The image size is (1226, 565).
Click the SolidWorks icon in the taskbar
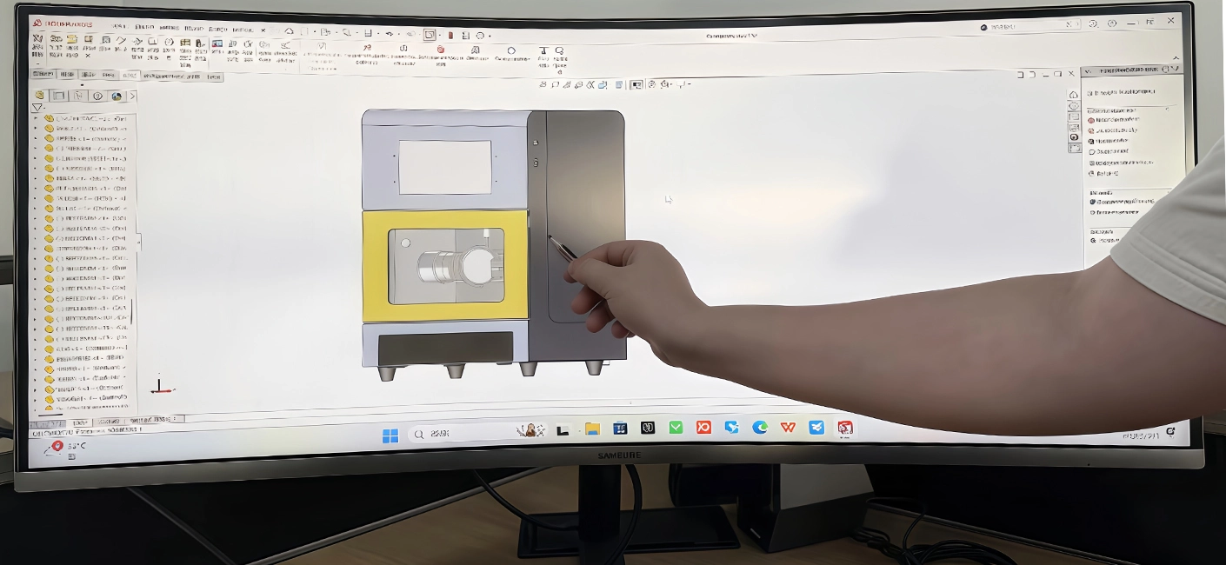[x=844, y=428]
